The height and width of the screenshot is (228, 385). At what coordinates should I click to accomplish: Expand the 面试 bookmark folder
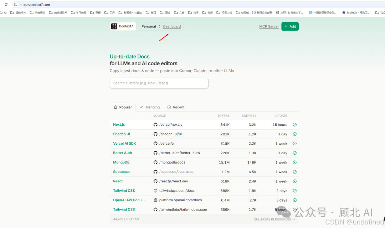coord(165,12)
